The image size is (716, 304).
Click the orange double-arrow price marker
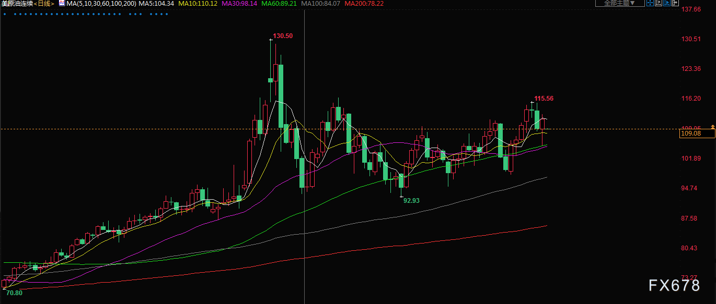(712, 127)
